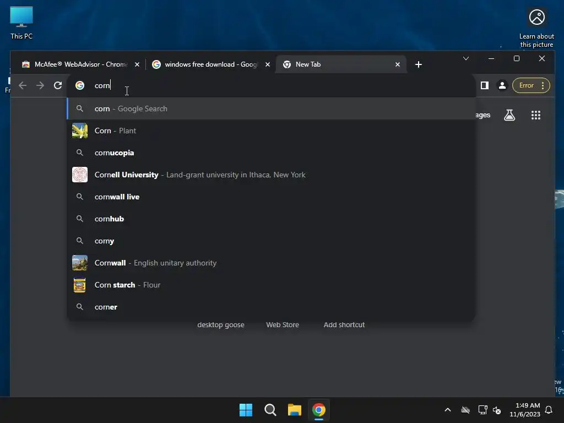Click the muted volume icon in system tray
564x423 pixels.
click(x=497, y=410)
